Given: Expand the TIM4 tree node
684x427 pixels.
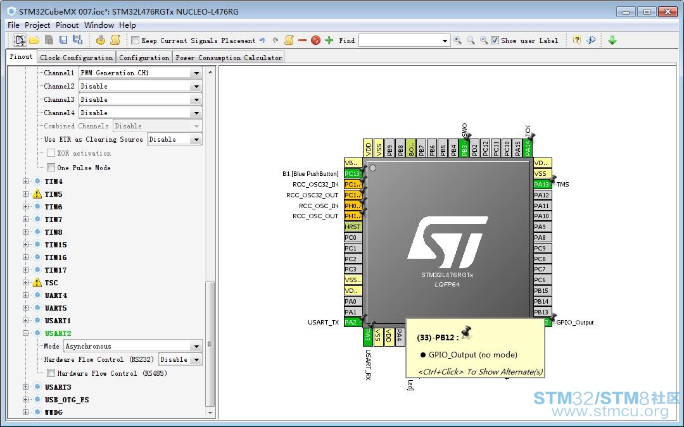Looking at the screenshot, I should 26,182.
